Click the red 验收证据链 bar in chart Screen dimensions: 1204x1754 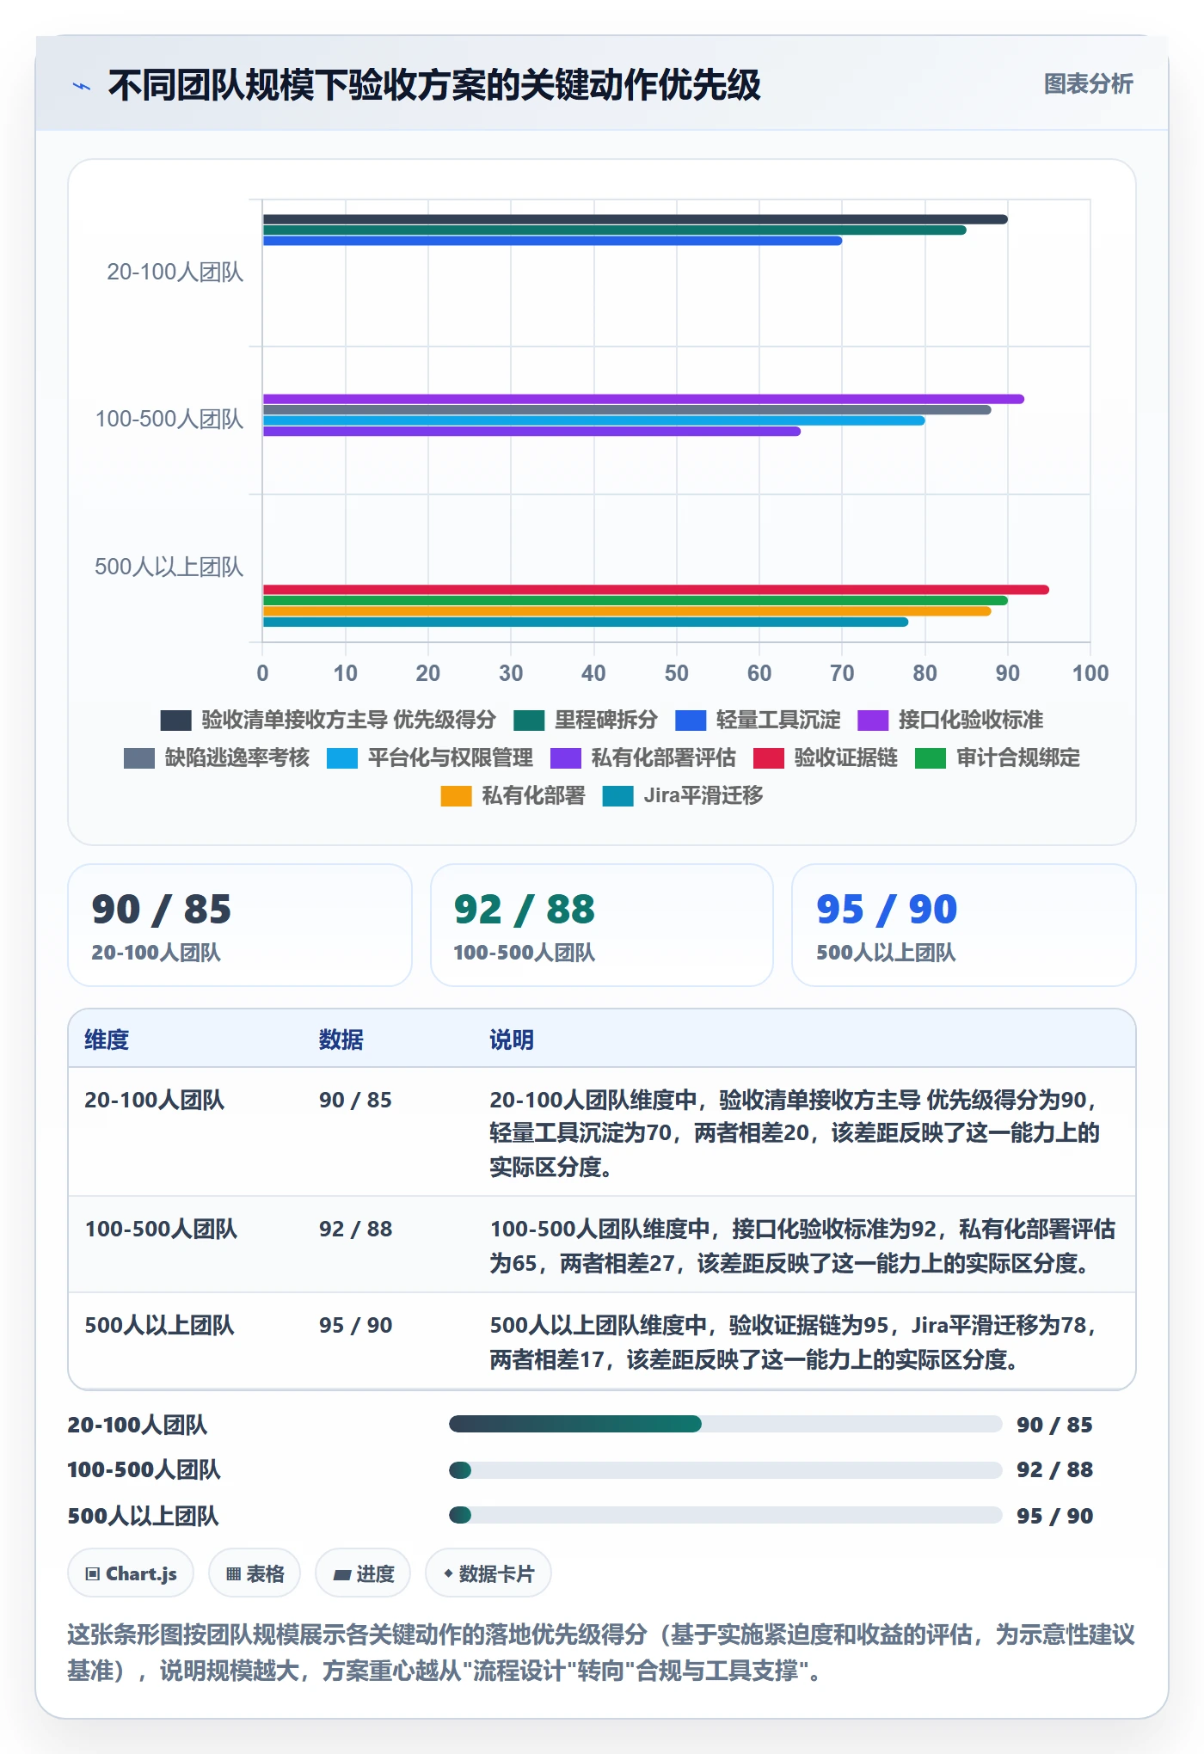tap(655, 590)
